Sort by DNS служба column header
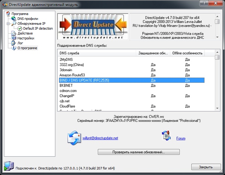The width and height of the screenshot is (225, 175). click(97, 53)
